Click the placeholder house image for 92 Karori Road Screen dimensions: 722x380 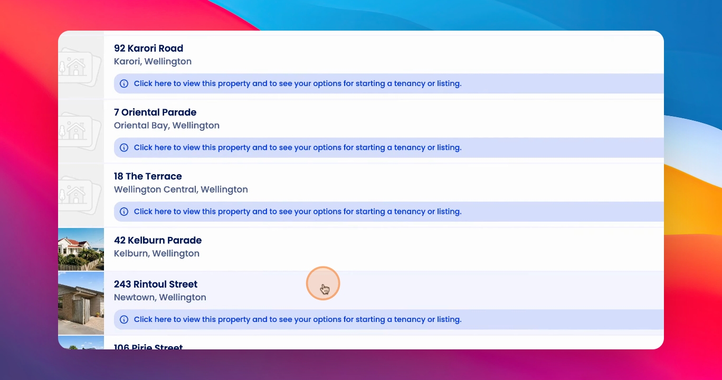click(81, 67)
